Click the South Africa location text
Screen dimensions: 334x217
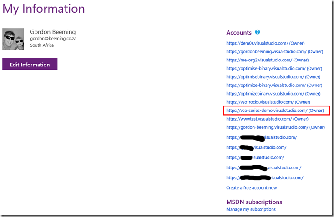click(x=42, y=45)
